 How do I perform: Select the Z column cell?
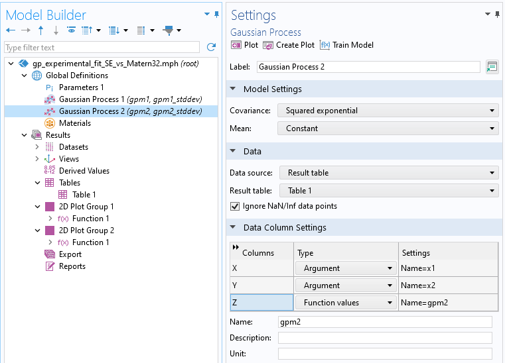(x=262, y=303)
